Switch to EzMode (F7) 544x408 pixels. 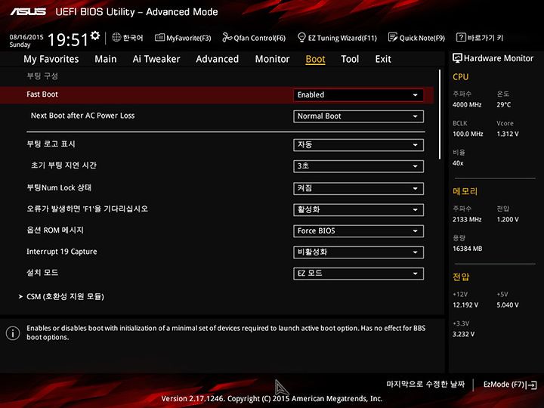point(510,385)
